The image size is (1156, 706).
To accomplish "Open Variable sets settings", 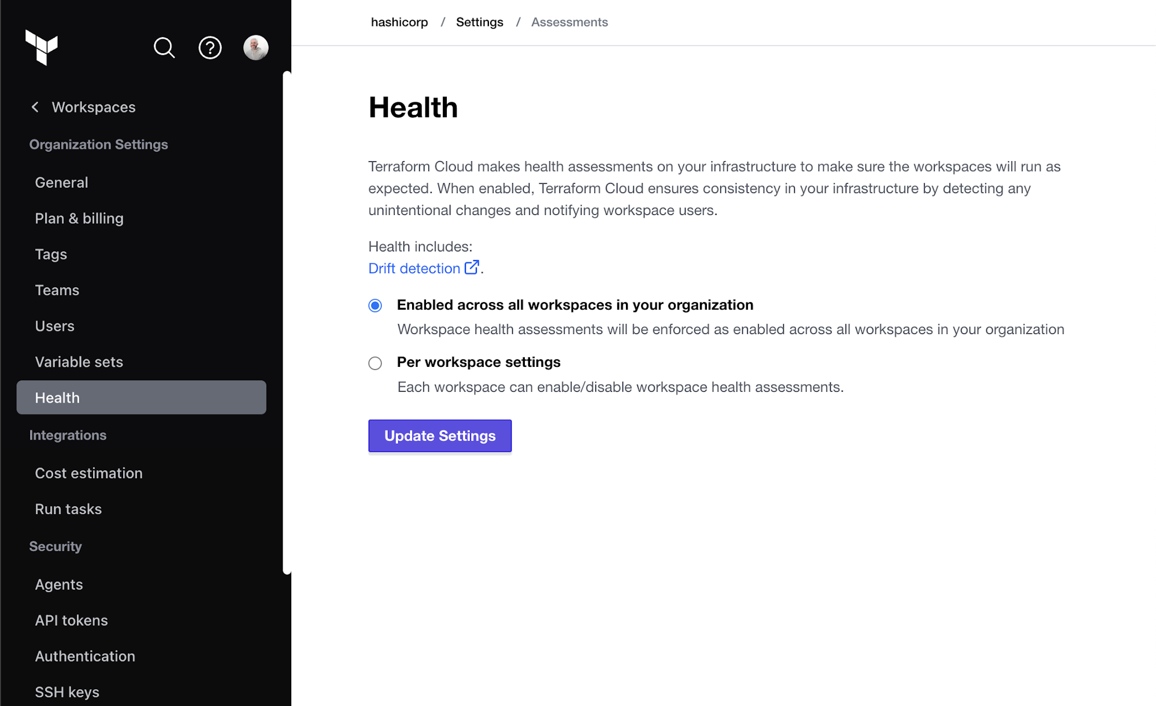I will coord(79,362).
